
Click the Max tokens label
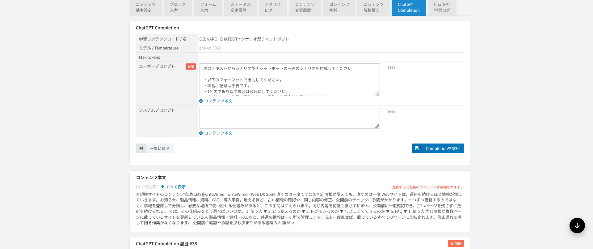tap(149, 57)
